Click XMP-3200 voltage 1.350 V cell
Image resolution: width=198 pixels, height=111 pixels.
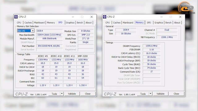[x=83, y=85]
